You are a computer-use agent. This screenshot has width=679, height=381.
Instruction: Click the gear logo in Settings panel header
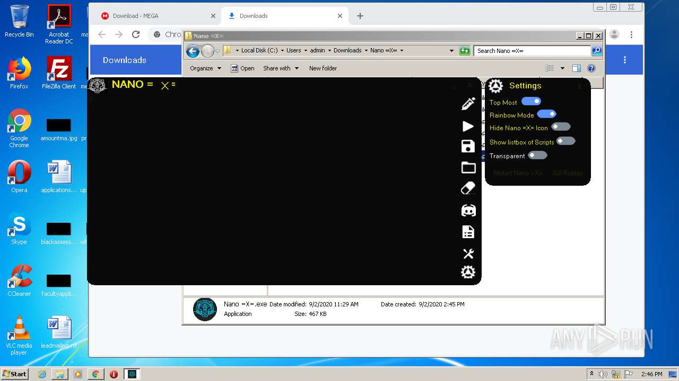pos(495,86)
